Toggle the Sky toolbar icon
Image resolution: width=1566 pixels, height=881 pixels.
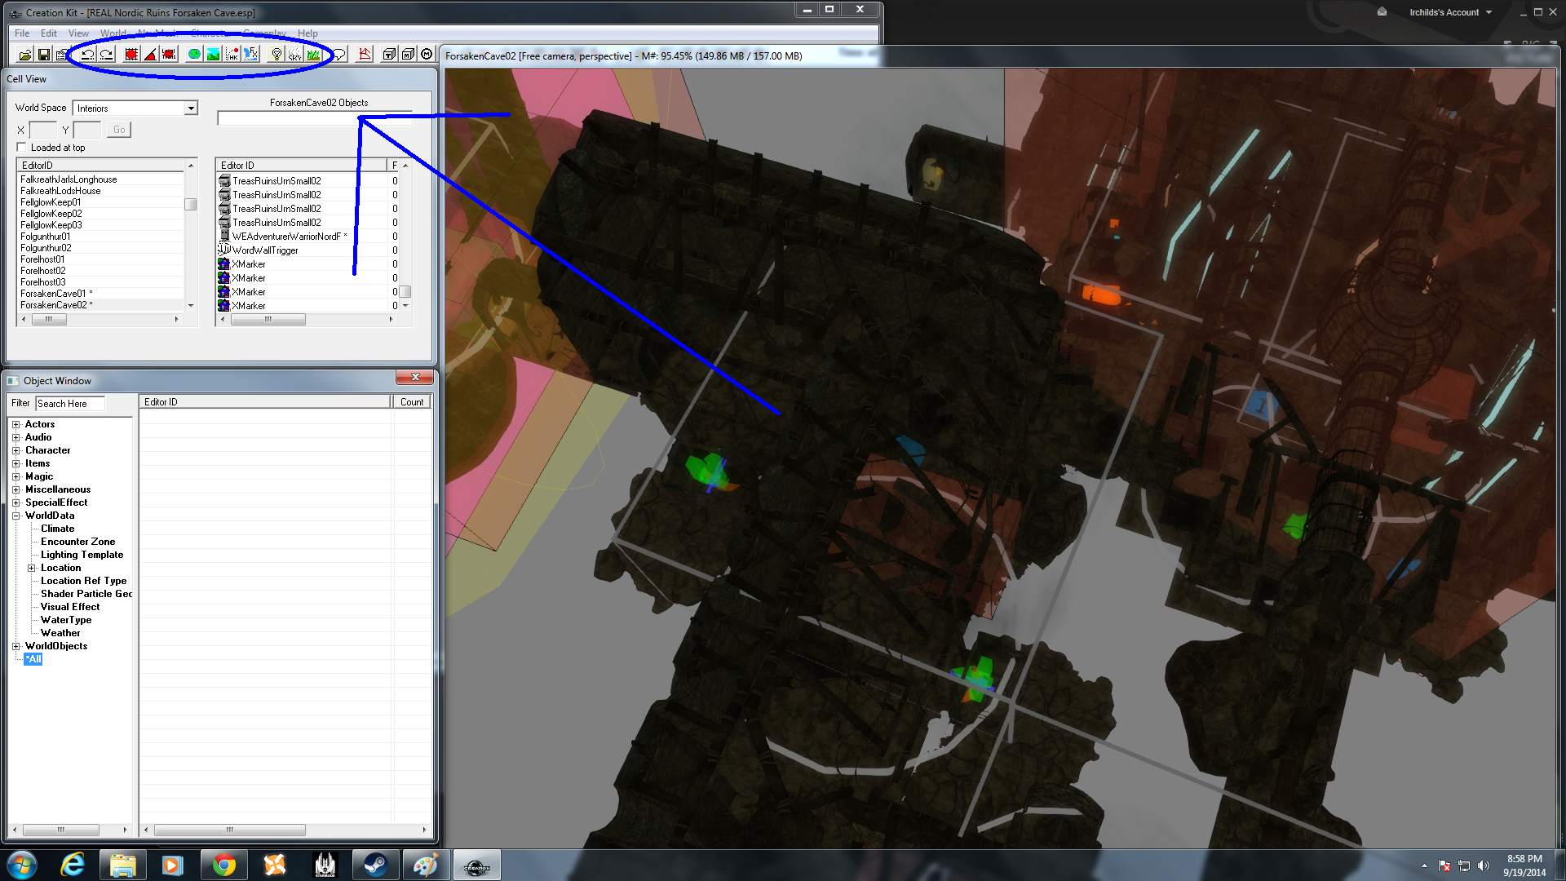294,55
